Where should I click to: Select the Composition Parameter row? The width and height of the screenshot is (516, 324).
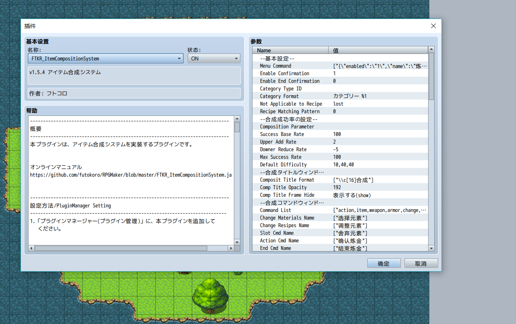(340, 126)
